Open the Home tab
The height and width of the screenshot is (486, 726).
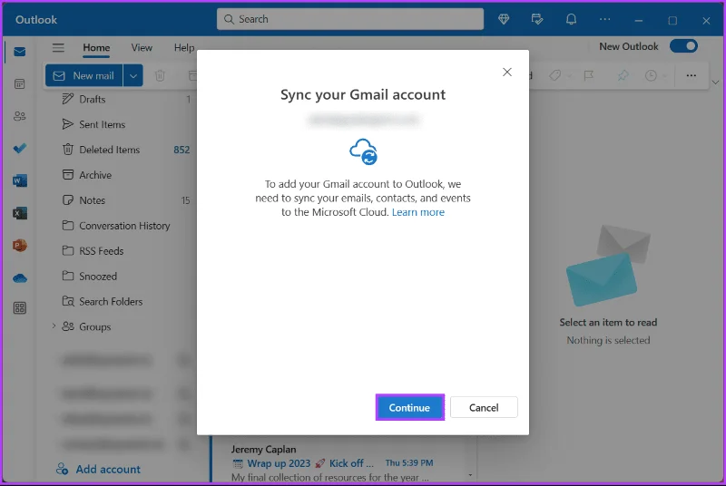(x=96, y=48)
